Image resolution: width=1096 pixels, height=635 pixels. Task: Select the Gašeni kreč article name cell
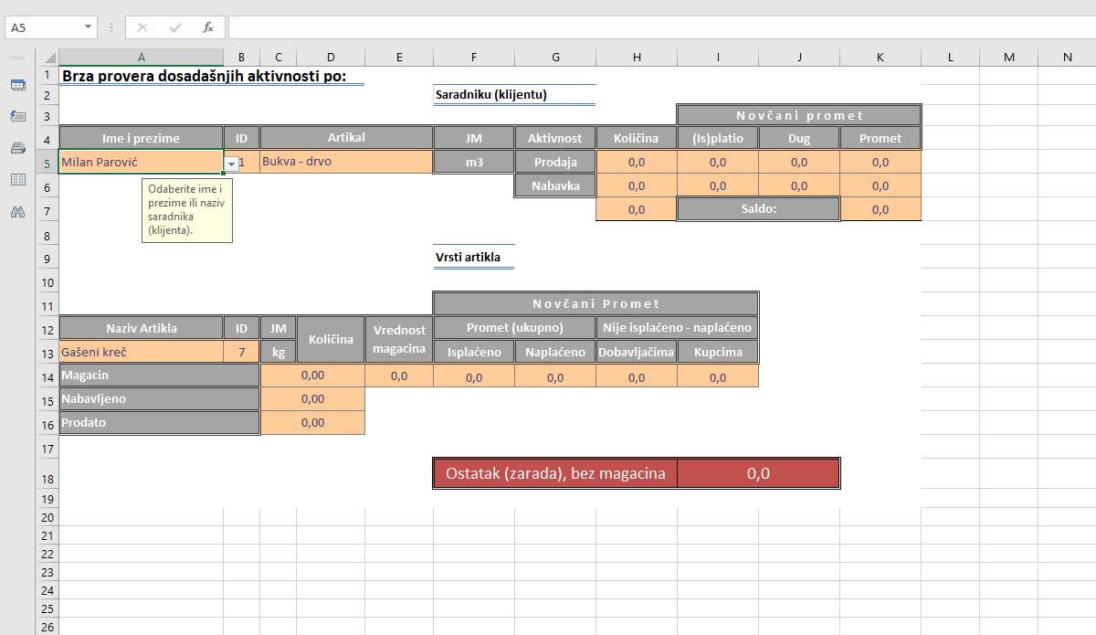pos(141,352)
